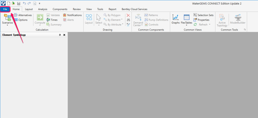Open the Controls component

pos(151,25)
